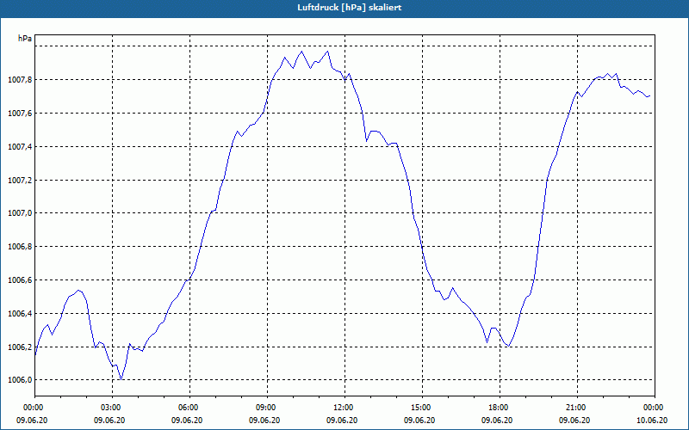Click the hPa unit label
689x430 pixels.
click(25, 39)
